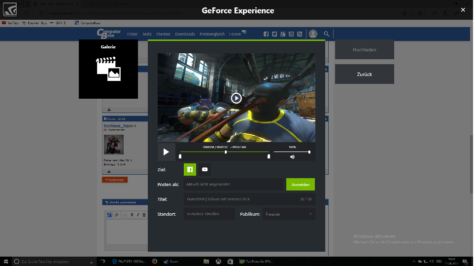Open Task View on the taskbar

102,261
